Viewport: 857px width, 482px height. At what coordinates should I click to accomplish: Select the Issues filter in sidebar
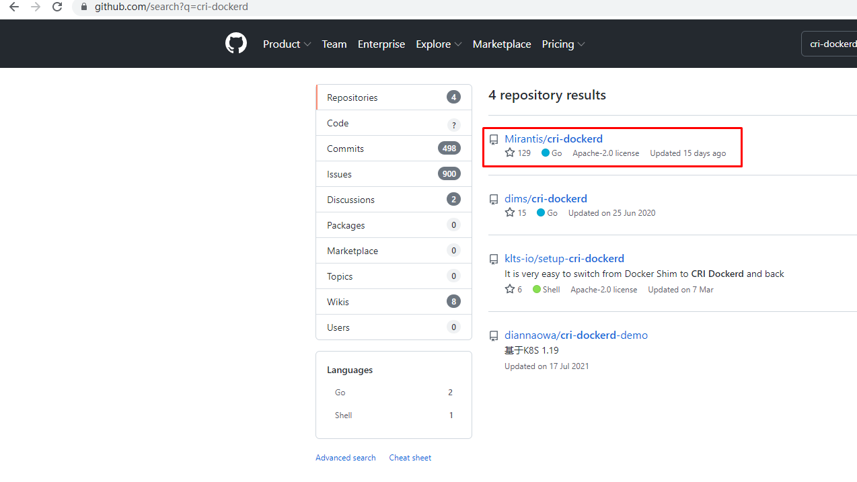339,174
